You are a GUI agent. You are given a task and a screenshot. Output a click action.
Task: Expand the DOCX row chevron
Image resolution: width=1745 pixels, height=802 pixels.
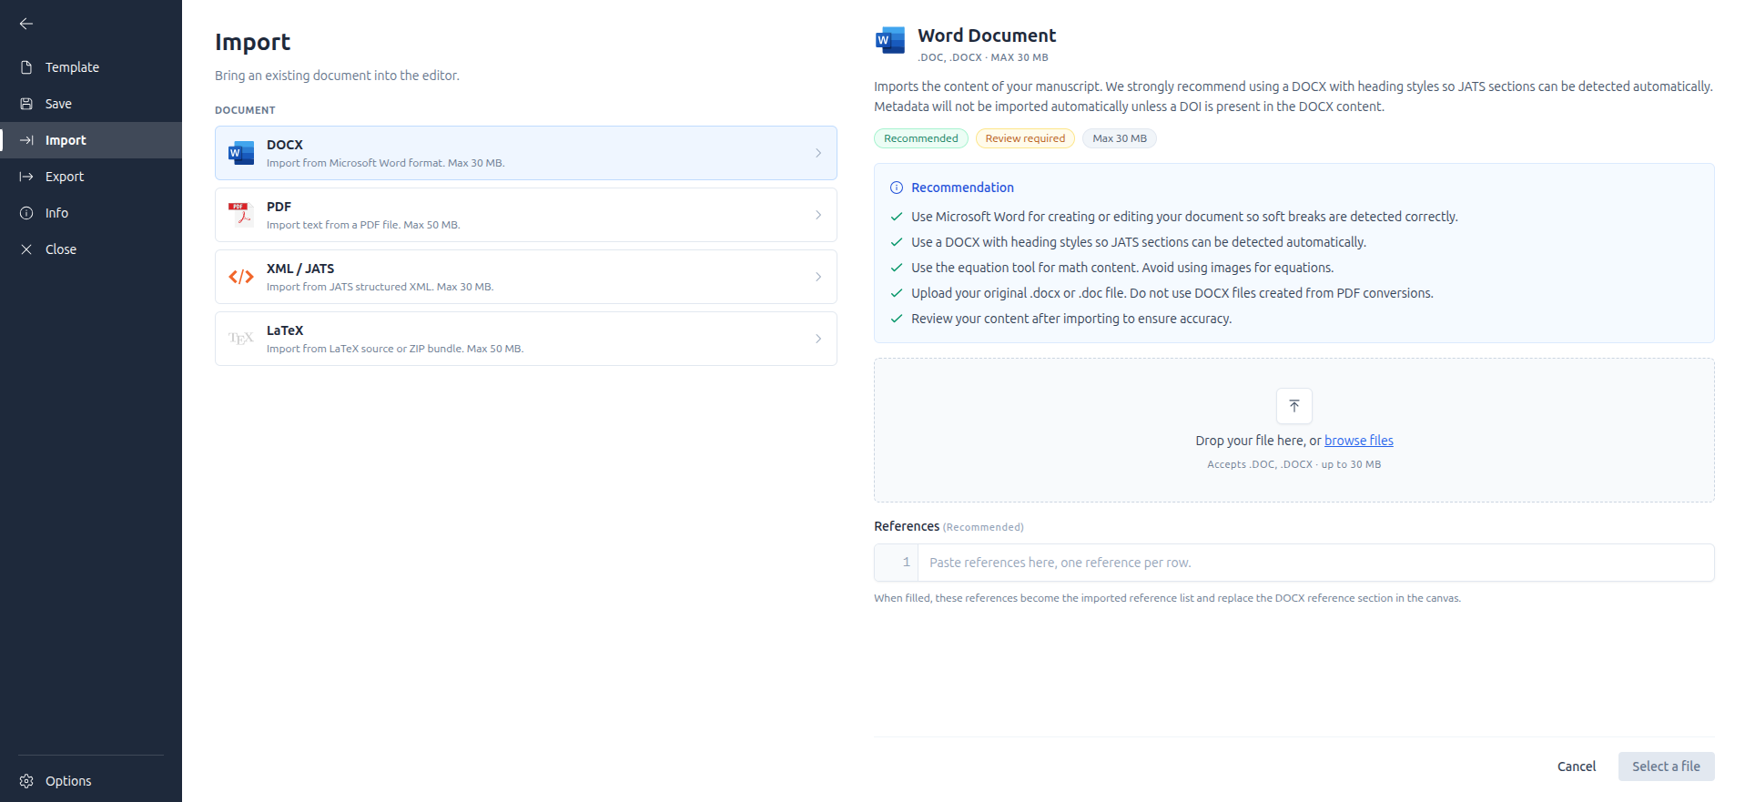click(x=818, y=153)
